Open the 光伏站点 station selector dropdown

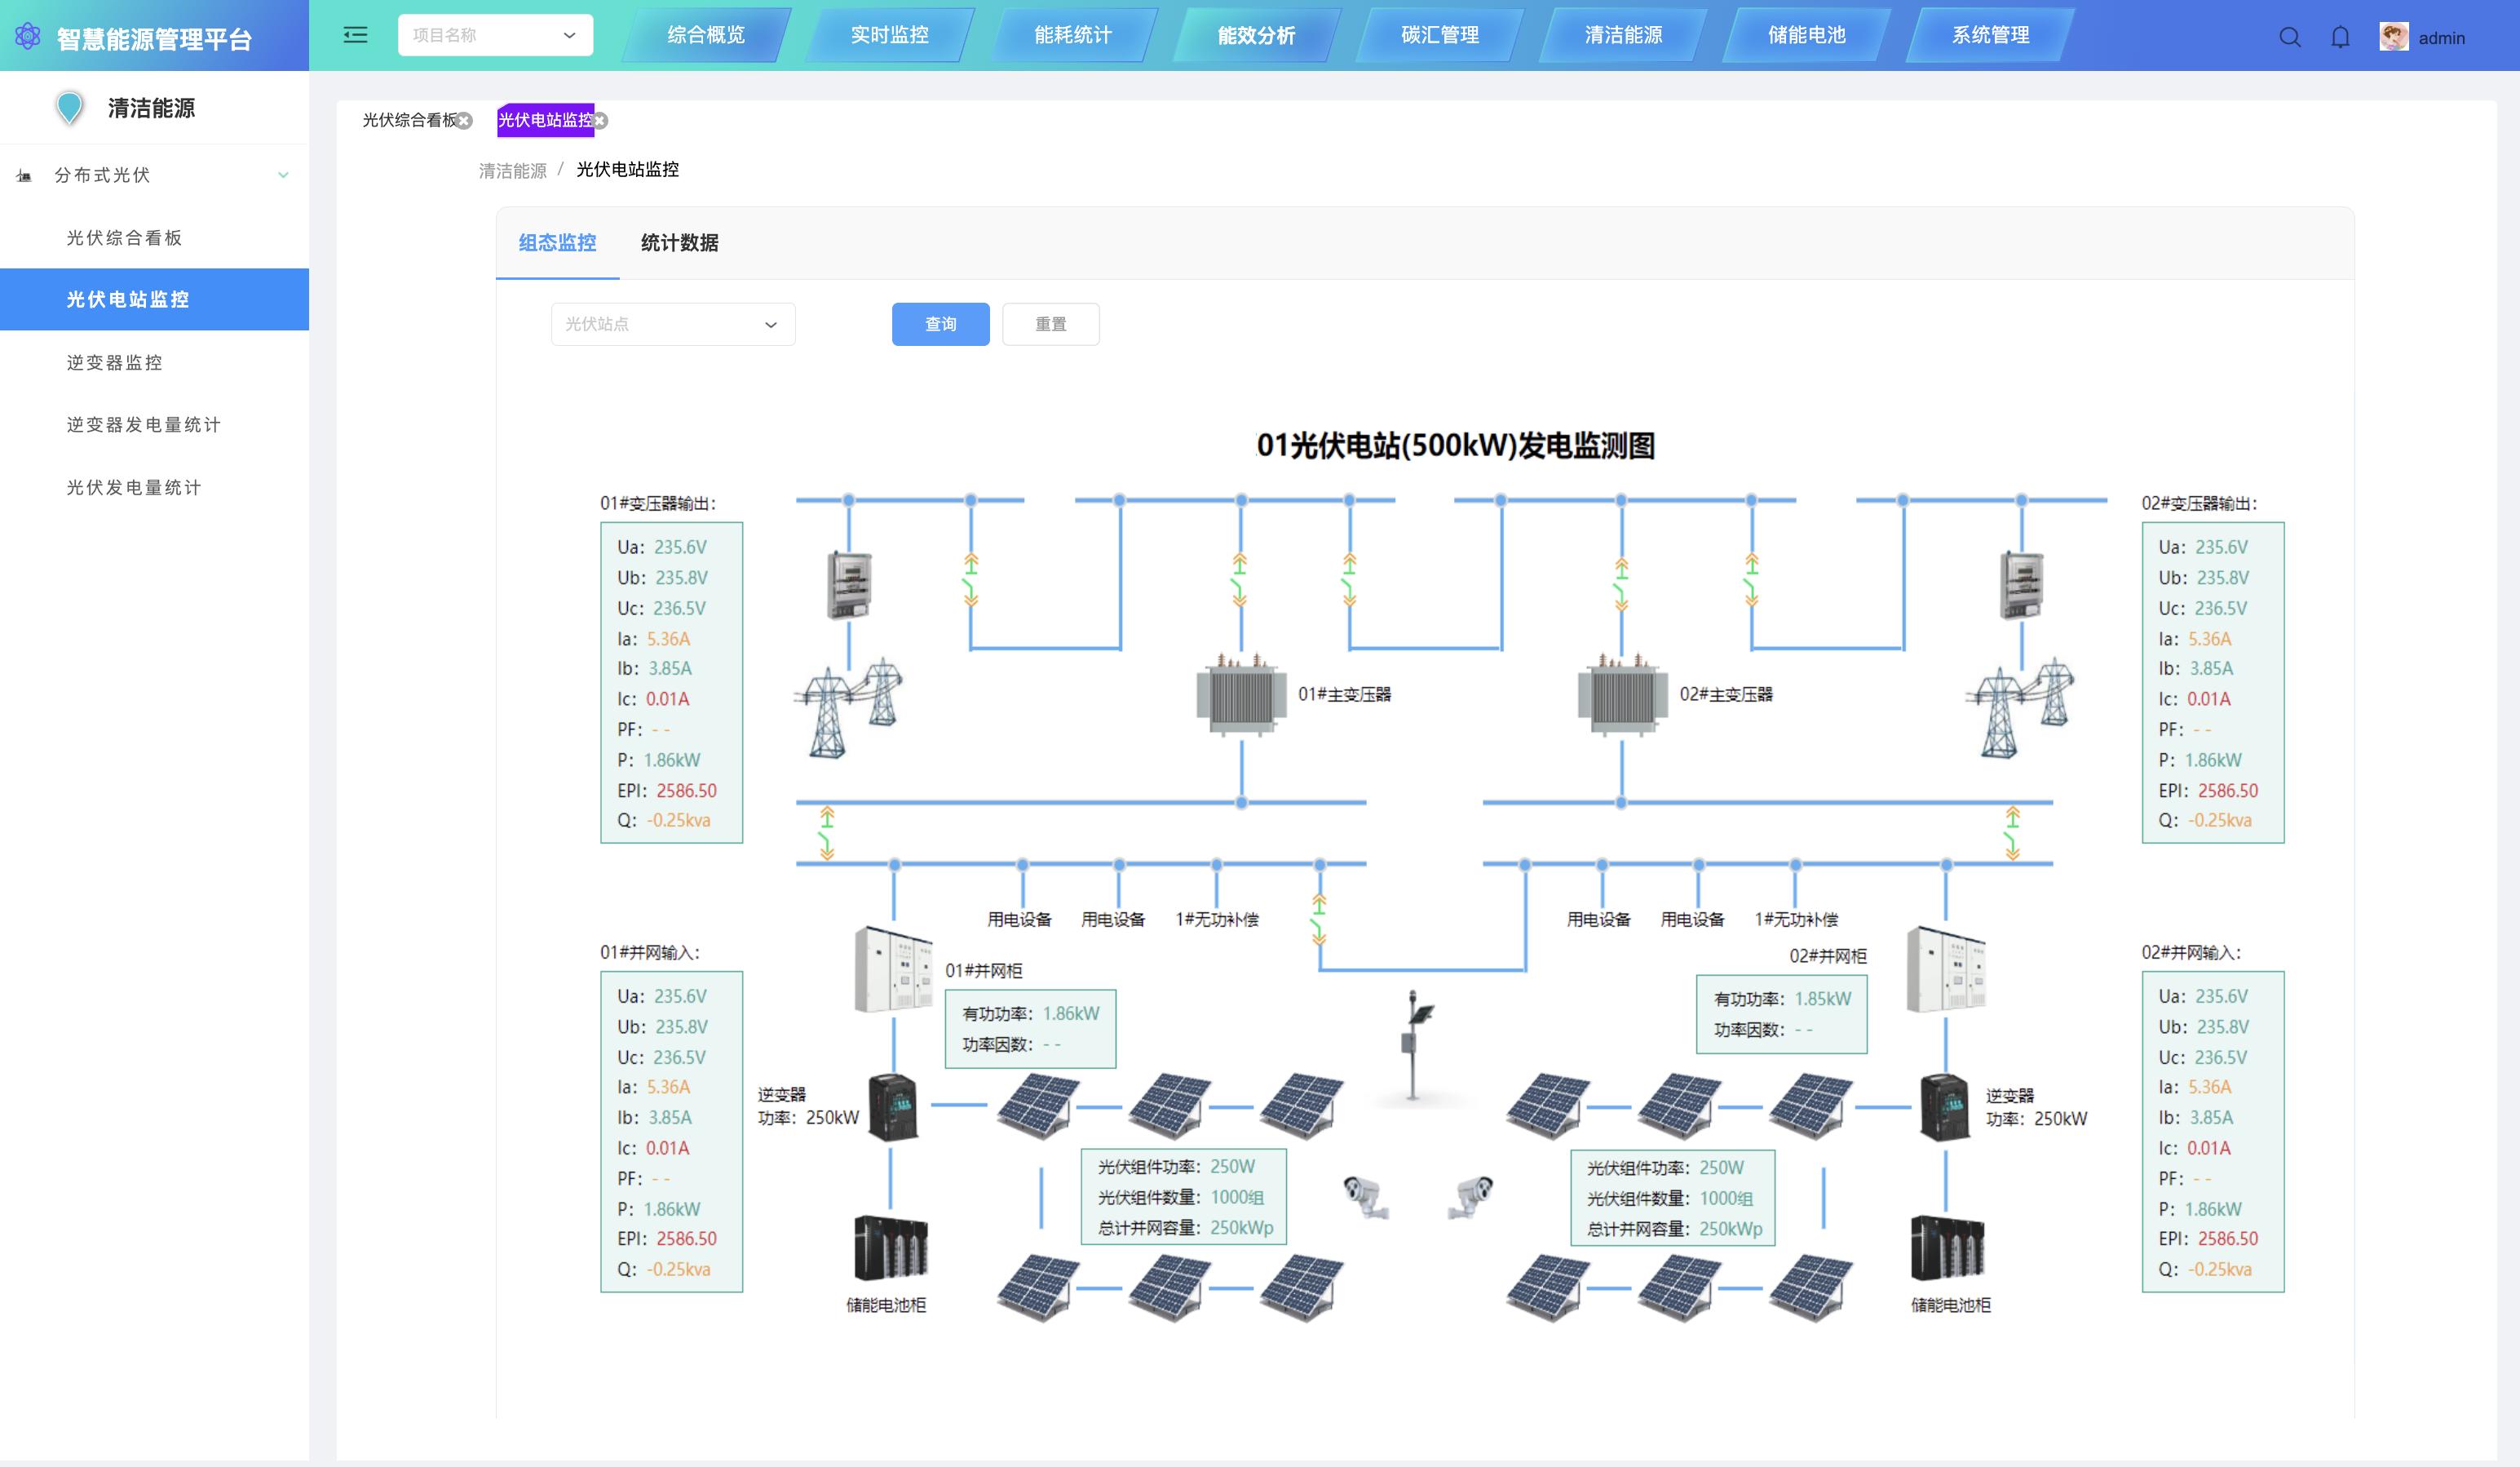[x=672, y=323]
